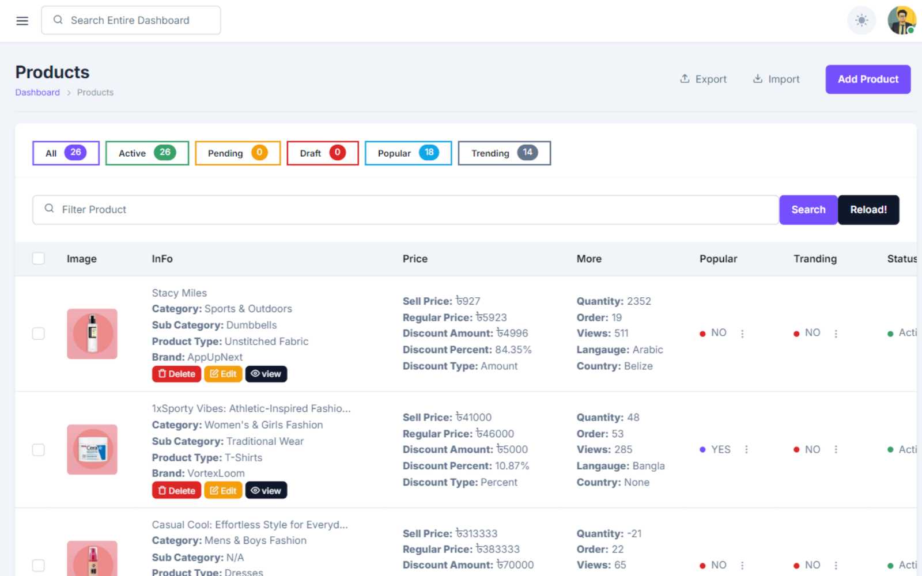
Task: Click the Products breadcrumb text
Action: point(95,92)
